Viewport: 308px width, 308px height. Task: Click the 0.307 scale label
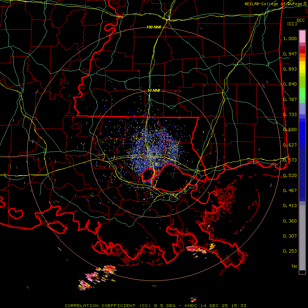coord(290,236)
